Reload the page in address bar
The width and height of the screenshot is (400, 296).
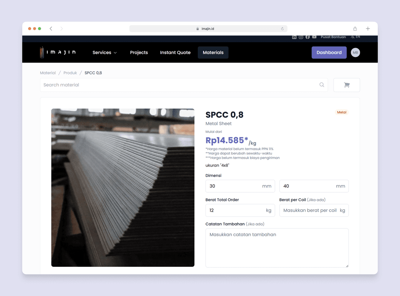tap(282, 29)
